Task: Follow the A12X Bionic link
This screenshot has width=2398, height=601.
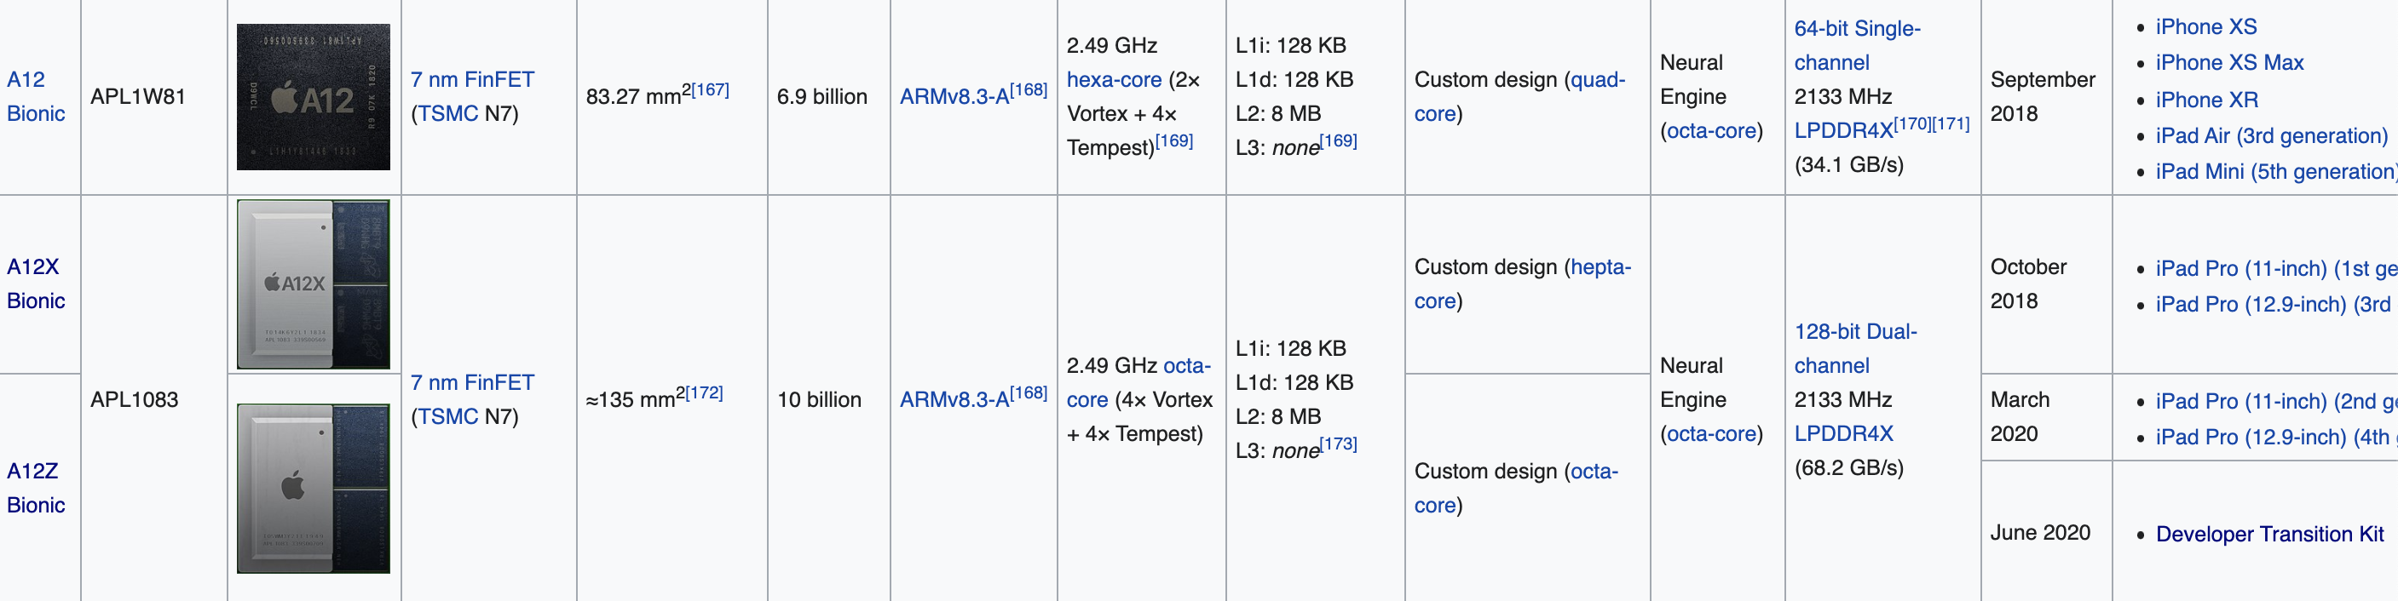Action: click(36, 283)
